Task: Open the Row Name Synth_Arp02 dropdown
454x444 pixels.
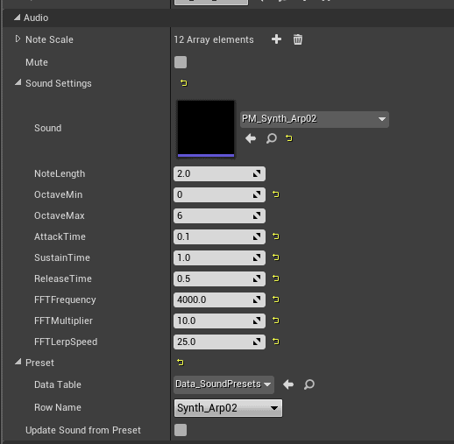Action: coord(228,408)
